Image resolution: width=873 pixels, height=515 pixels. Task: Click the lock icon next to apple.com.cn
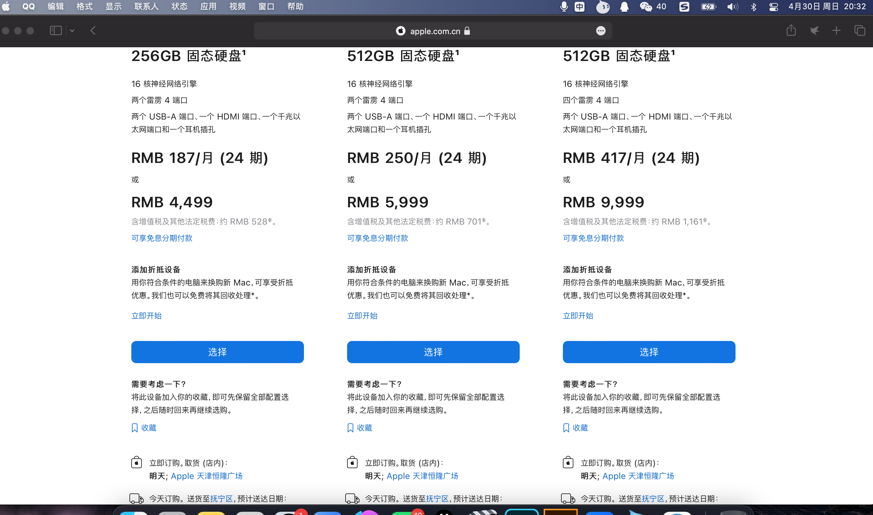click(x=467, y=31)
